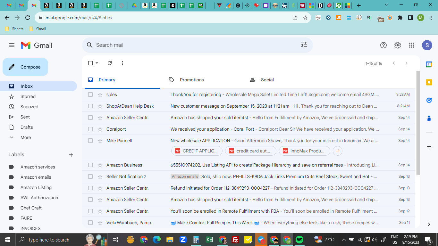438x246 pixels.
Task: Star the sales email
Action: coord(100,94)
